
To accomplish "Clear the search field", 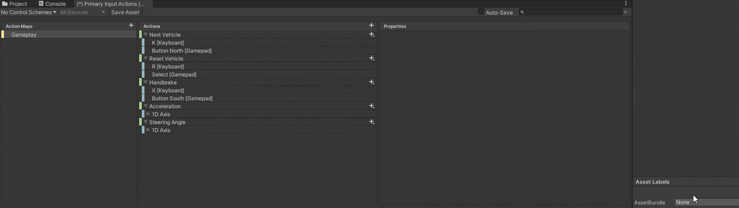I will (x=625, y=12).
